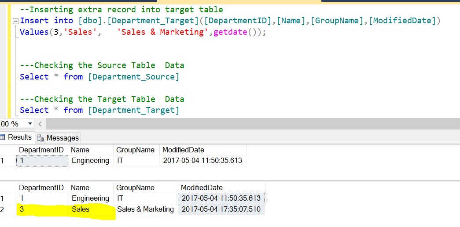The image size is (460, 227).
Task: Click the 'Checking the Target Table Data' comment
Action: click(102, 99)
